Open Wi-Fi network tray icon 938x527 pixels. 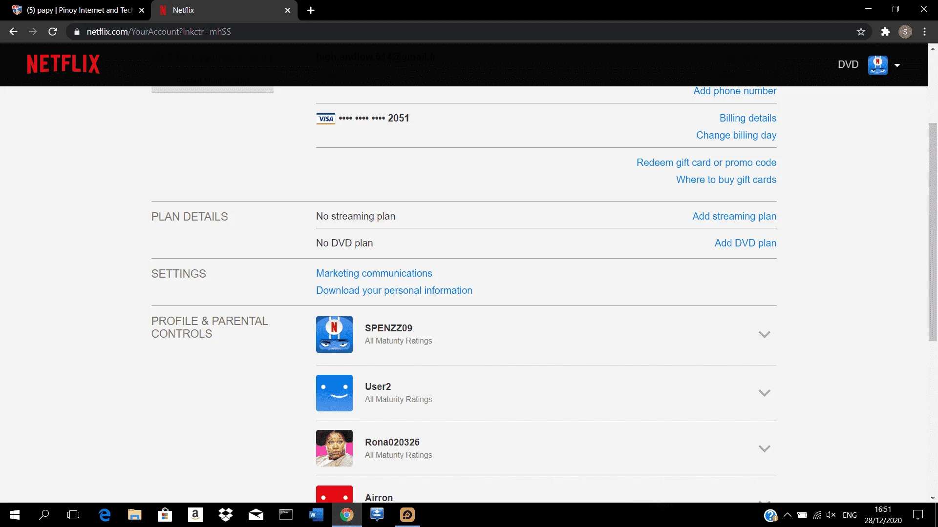817,515
